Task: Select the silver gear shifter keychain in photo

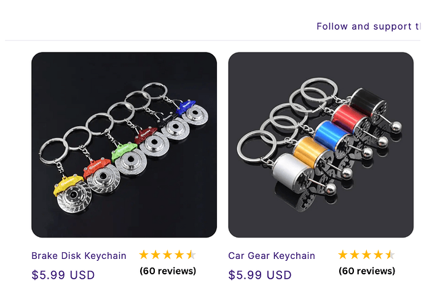Action: (x=295, y=175)
